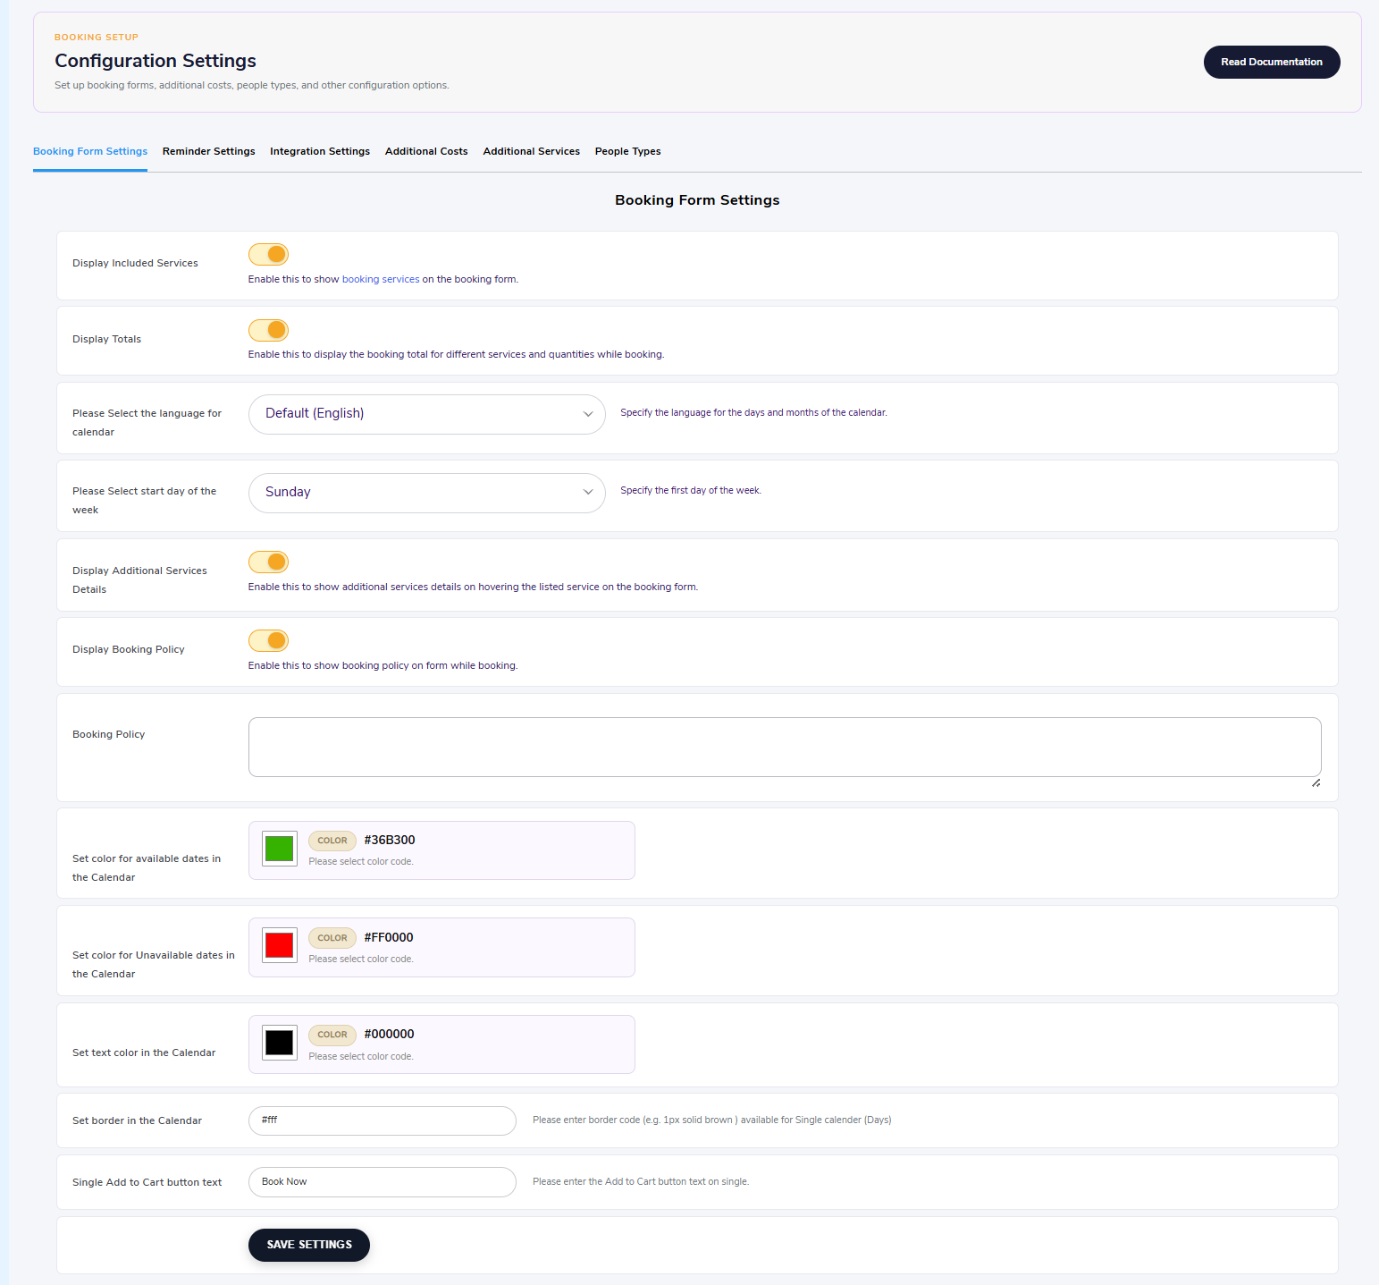Open the calendar language dropdown
The height and width of the screenshot is (1285, 1379).
click(427, 414)
